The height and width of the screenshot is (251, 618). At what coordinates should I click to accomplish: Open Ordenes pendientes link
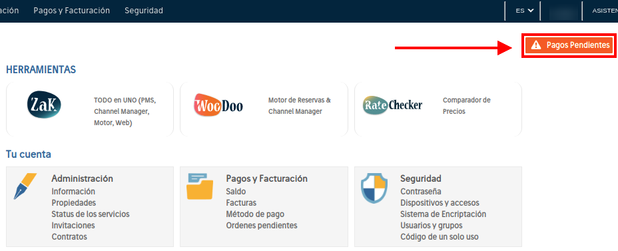tap(262, 226)
